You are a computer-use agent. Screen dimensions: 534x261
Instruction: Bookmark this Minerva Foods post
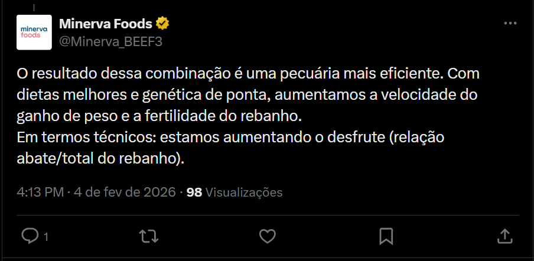(x=386, y=236)
